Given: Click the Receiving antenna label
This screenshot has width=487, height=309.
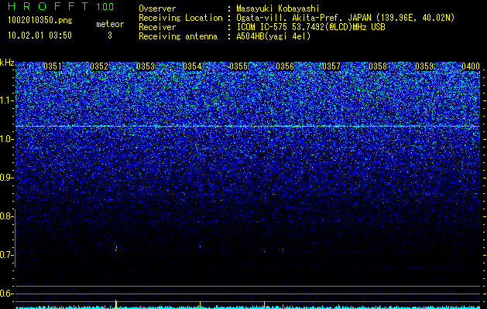Looking at the screenshot, I should click(178, 36).
